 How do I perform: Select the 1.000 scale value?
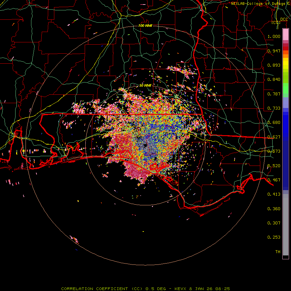point(274,36)
